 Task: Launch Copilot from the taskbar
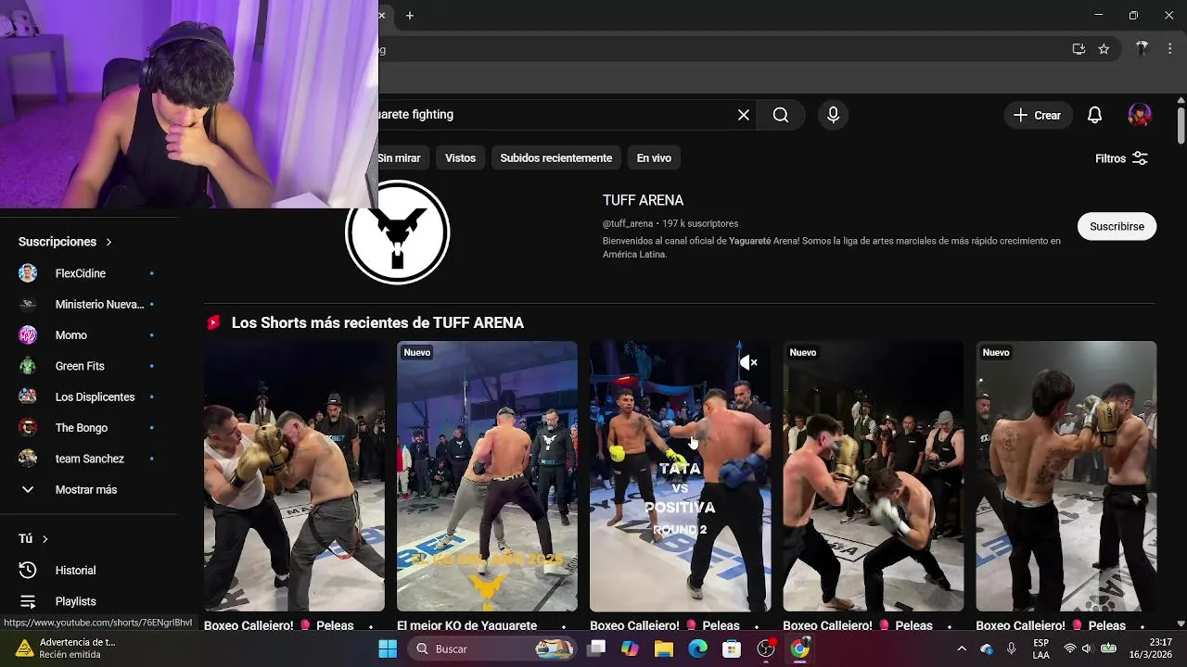631,648
